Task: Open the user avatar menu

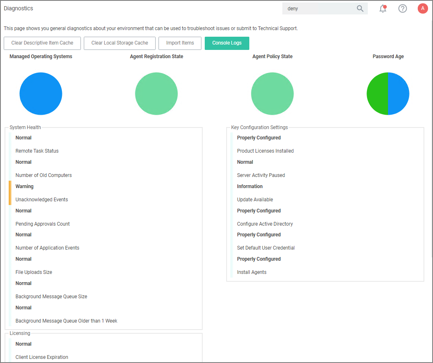Action: (422, 8)
